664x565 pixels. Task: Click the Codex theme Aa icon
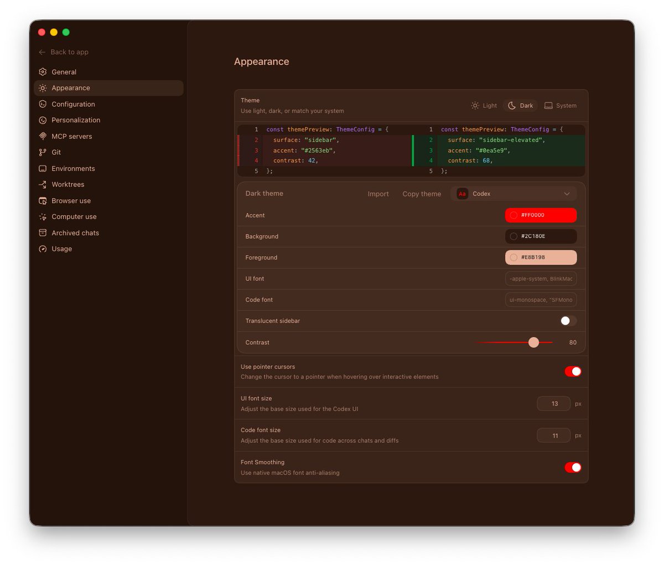[x=462, y=194]
